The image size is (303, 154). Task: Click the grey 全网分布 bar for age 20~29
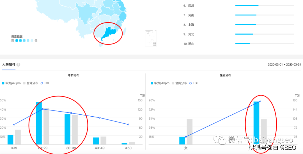46,126
